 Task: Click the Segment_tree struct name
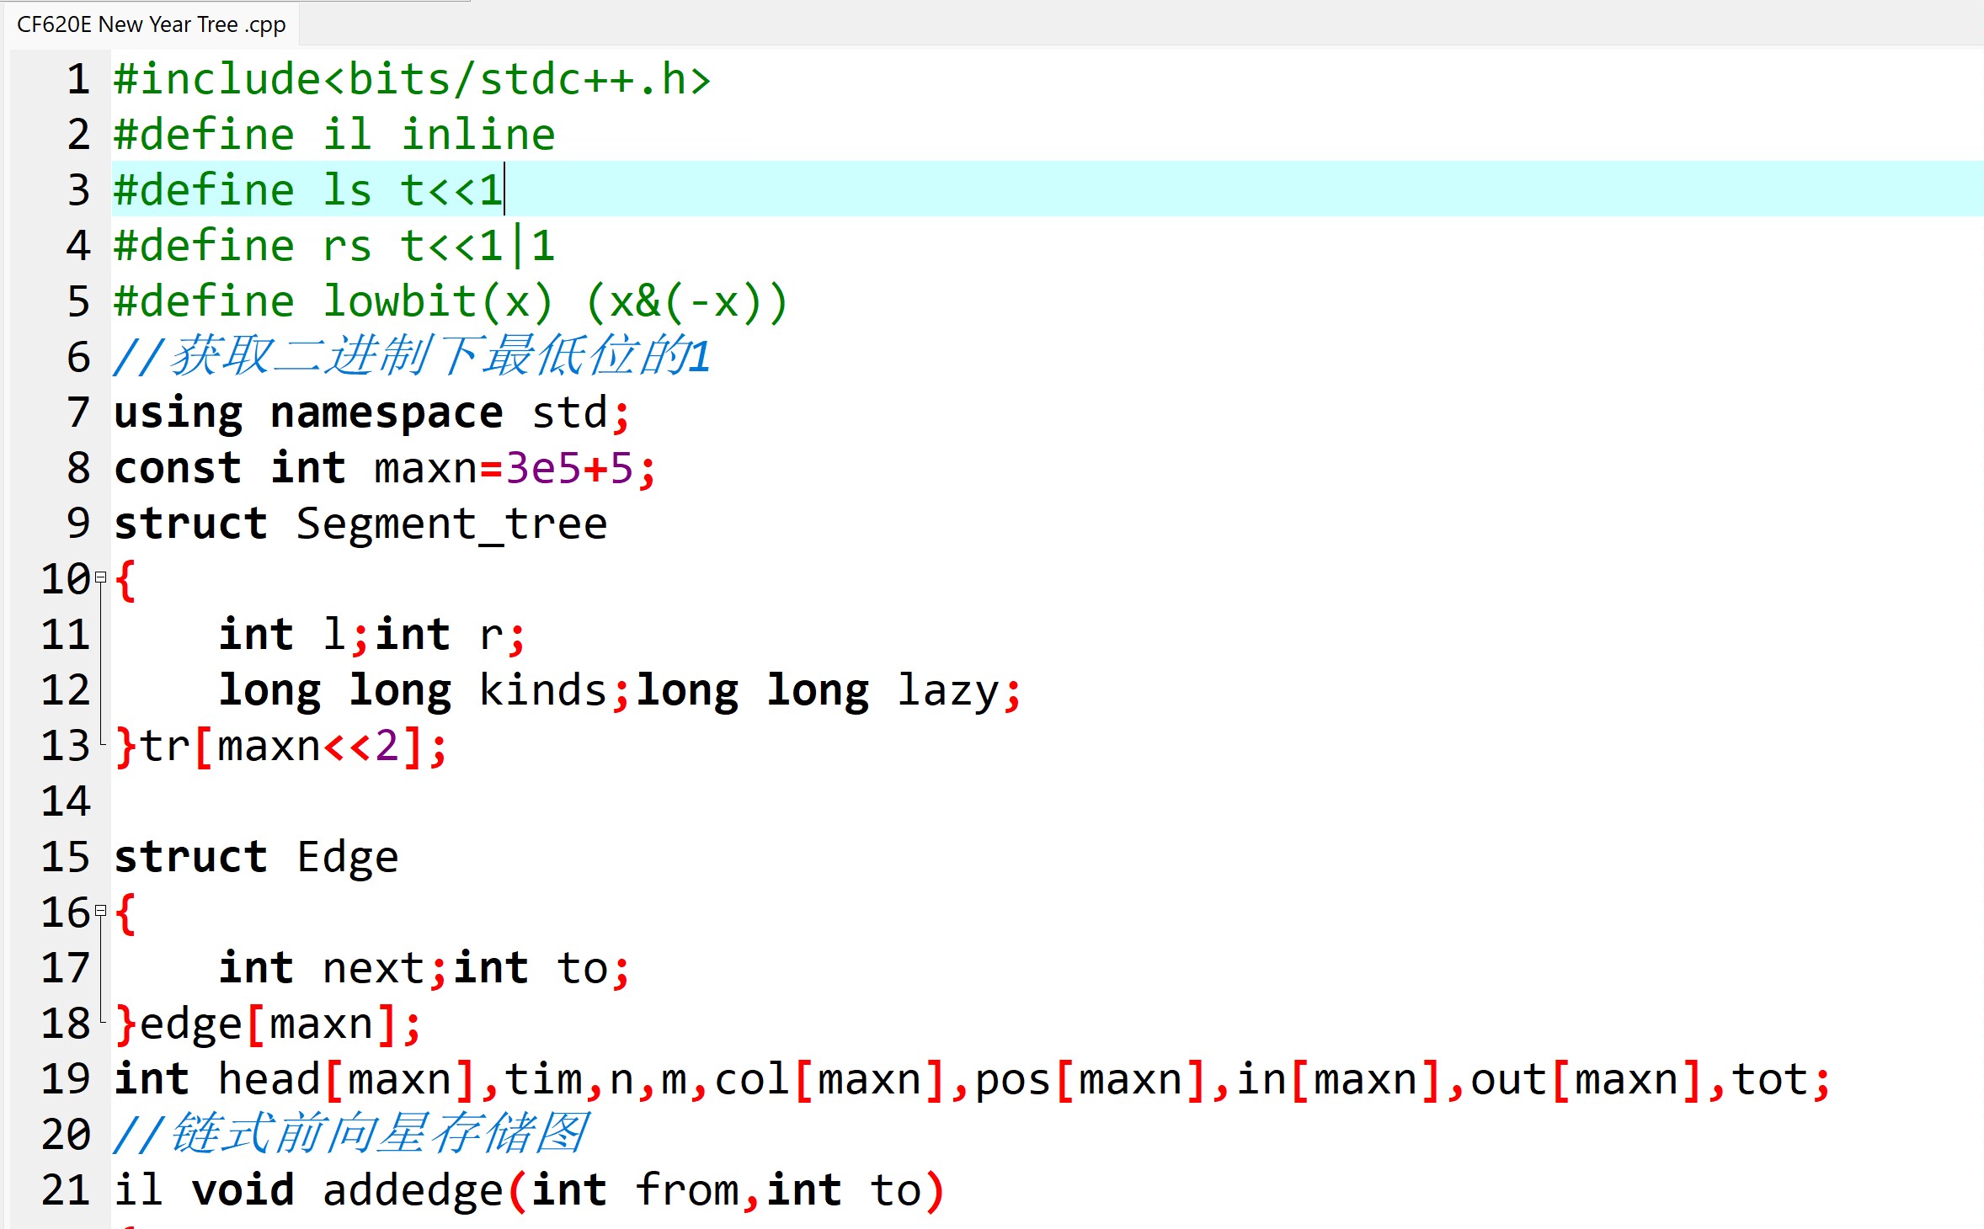(x=451, y=524)
